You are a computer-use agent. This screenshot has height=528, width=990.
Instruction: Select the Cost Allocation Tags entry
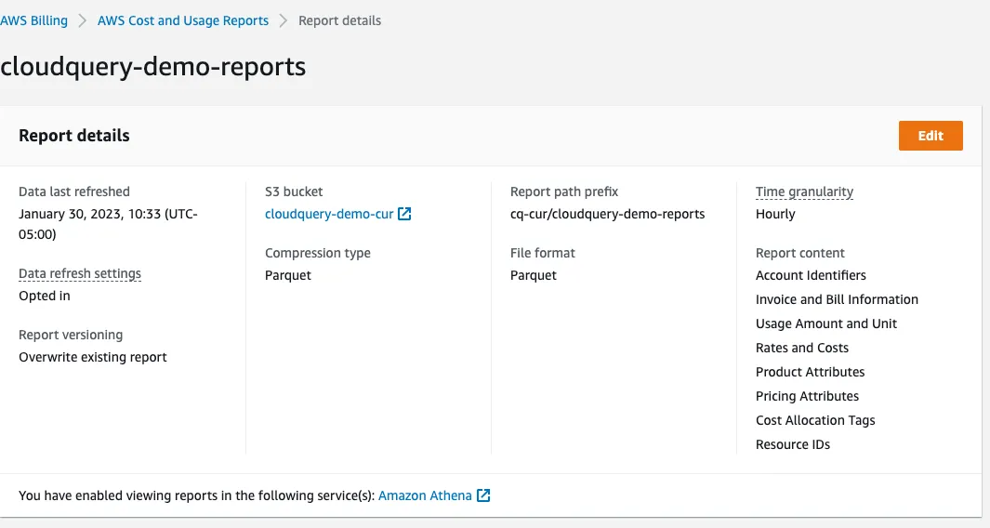815,420
